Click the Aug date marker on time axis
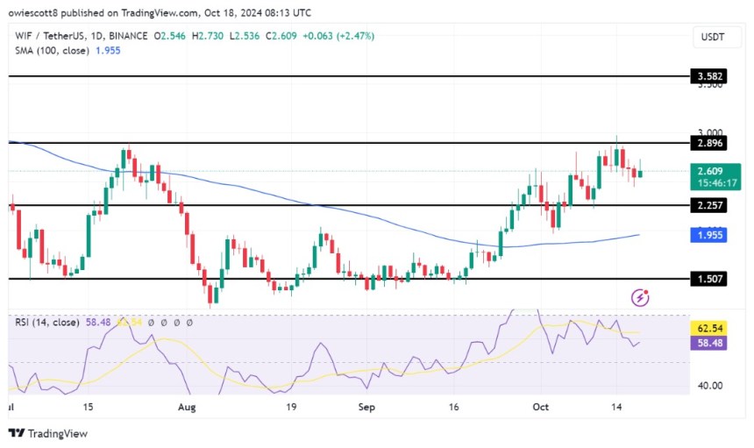 187,407
